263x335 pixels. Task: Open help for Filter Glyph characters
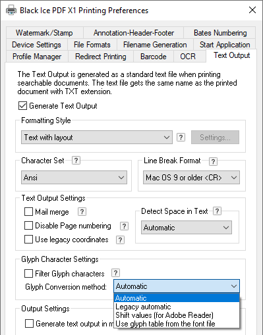click(115, 273)
